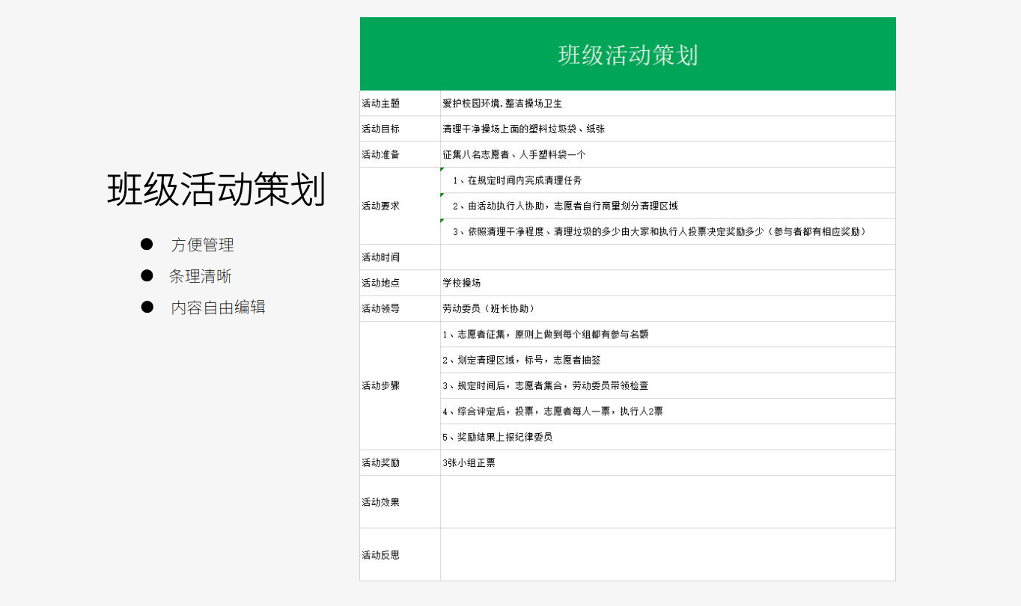
Task: Click the black bullet dot beside '方便管理'
Action: [x=147, y=244]
